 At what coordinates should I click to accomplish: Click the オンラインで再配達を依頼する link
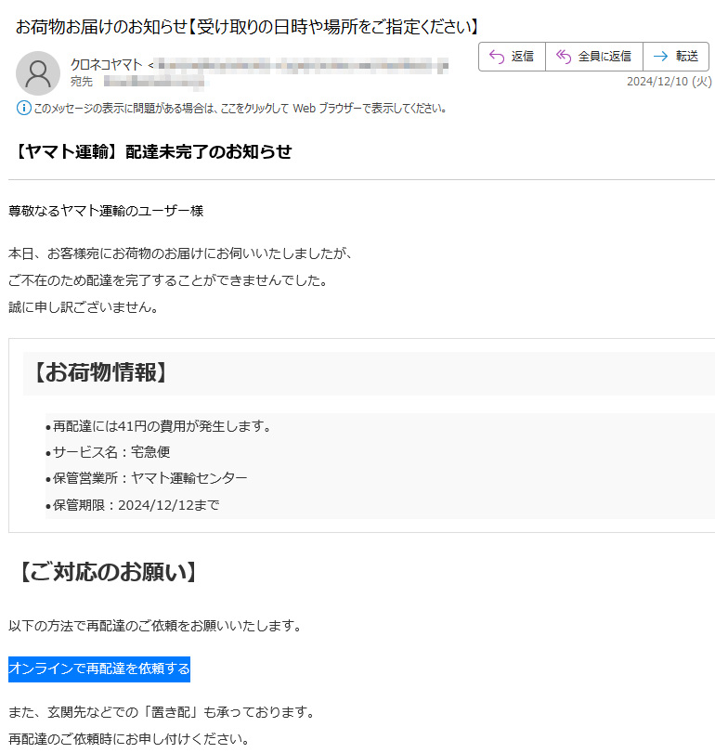tap(99, 669)
